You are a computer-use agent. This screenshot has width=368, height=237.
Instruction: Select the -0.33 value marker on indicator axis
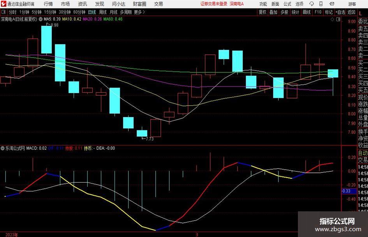click(x=346, y=191)
